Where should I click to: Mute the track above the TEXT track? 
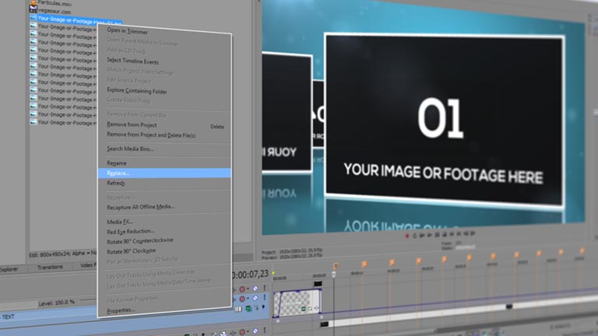[x=255, y=289]
